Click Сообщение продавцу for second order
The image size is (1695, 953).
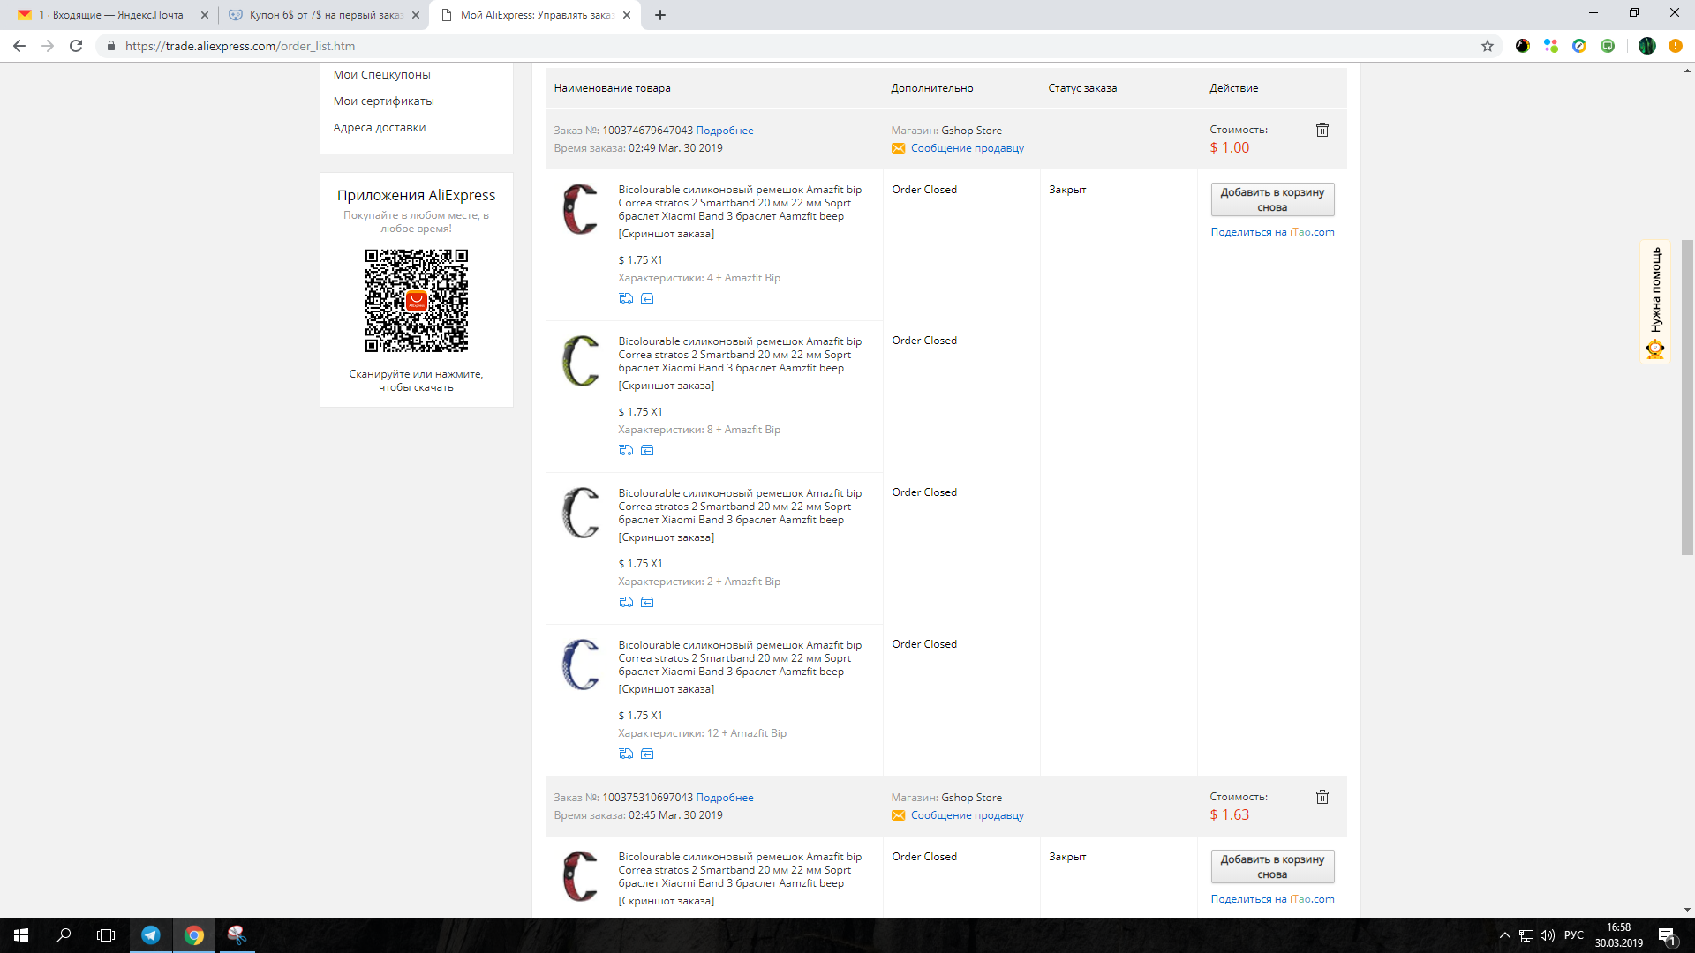pos(968,815)
